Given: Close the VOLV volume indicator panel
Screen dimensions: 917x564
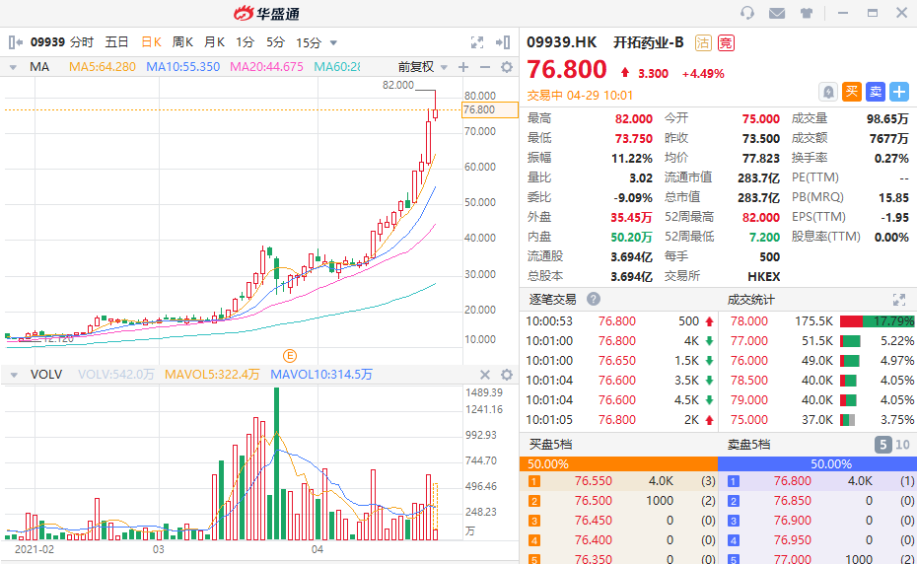Looking at the screenshot, I should [x=485, y=375].
